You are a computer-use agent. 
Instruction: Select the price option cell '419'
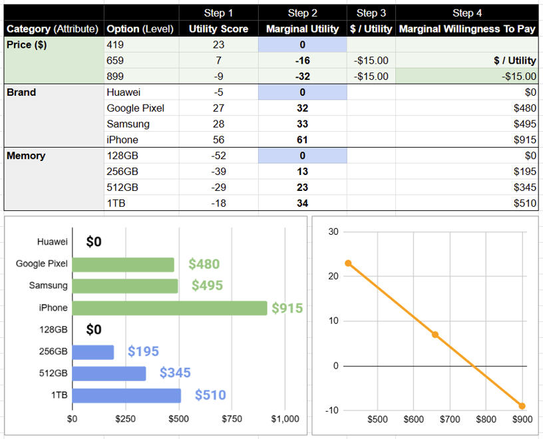[x=141, y=45]
